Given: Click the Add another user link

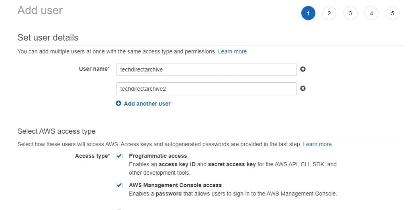Looking at the screenshot, I should tap(147, 104).
